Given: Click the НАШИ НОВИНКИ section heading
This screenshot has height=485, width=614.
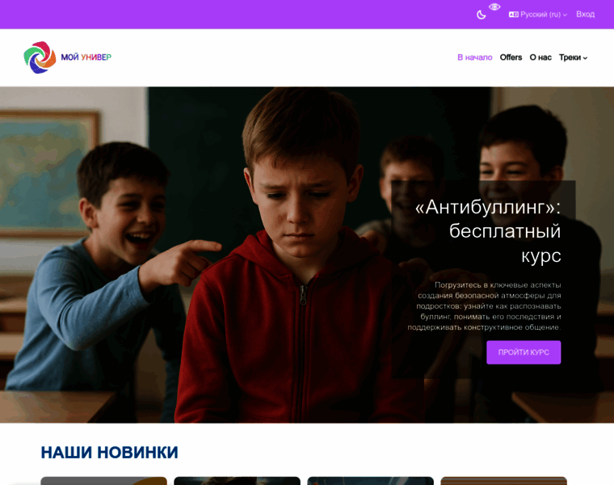Looking at the screenshot, I should coord(109,453).
